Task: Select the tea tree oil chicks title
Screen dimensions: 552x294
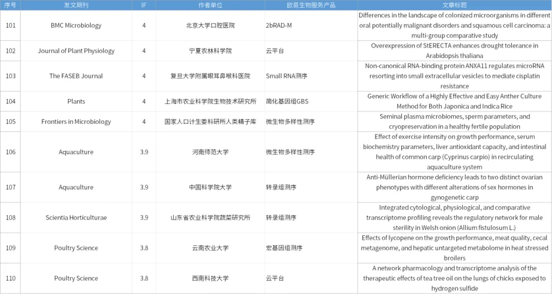Action: point(454,278)
